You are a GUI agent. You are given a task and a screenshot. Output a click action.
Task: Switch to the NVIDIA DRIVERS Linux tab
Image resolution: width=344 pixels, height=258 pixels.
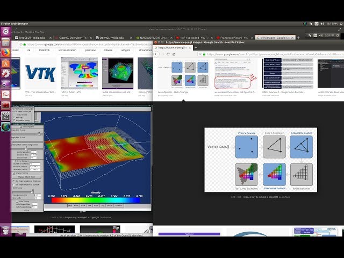pyautogui.click(x=154, y=38)
